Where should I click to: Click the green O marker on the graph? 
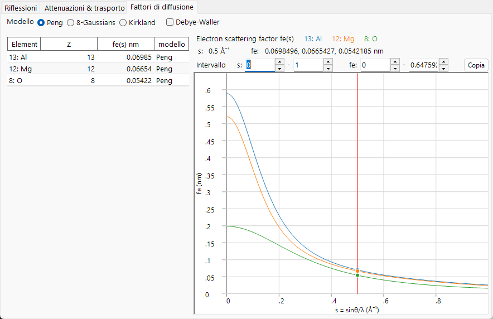357,275
